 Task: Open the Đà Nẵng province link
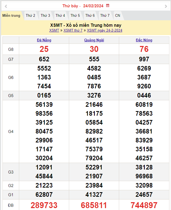pos(44,40)
